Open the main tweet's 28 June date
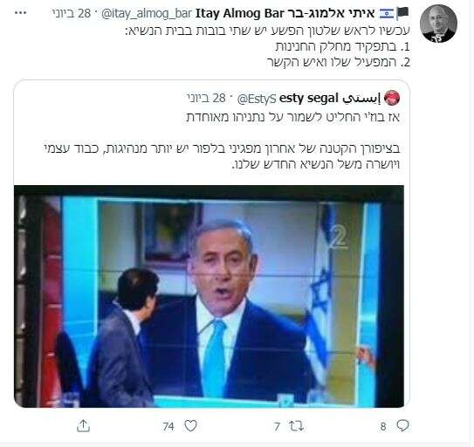 click(x=71, y=13)
